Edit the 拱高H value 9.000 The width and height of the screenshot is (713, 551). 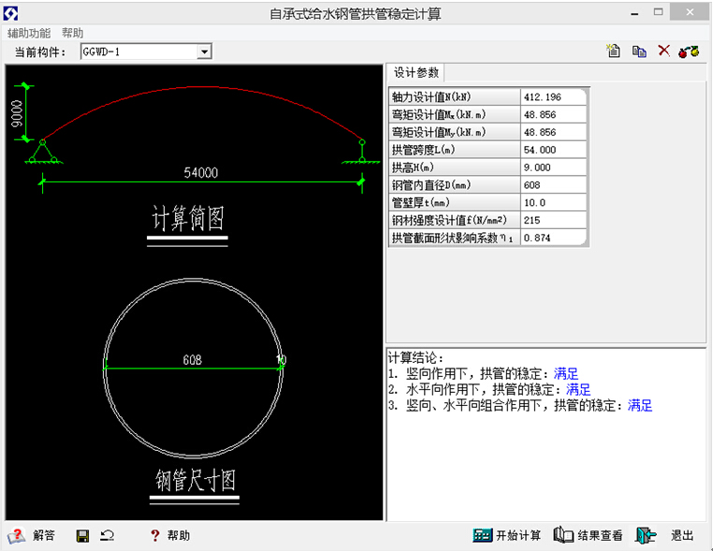pos(553,167)
